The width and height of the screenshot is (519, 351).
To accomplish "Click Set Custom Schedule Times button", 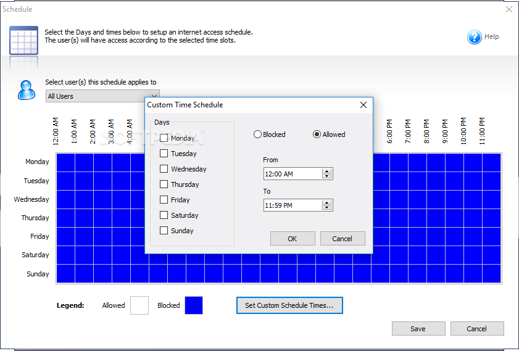I will pyautogui.click(x=289, y=305).
